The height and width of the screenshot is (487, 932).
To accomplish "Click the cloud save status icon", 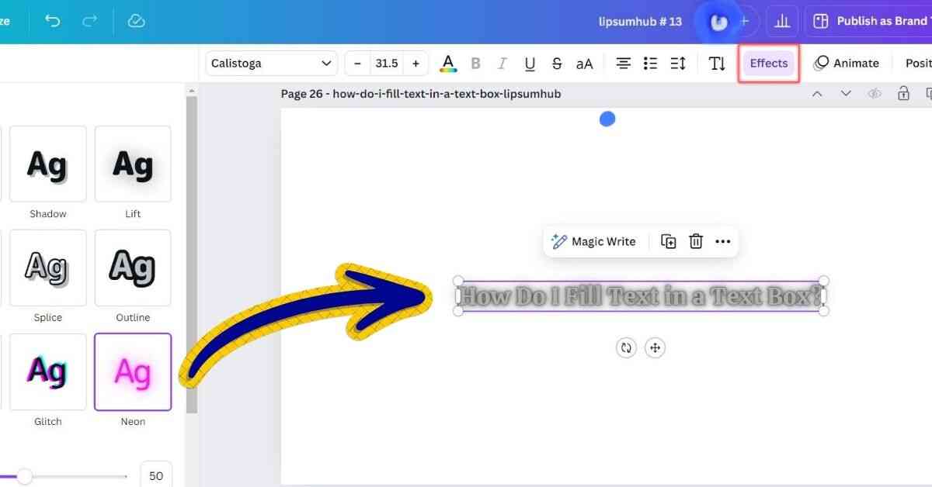I will tap(136, 21).
